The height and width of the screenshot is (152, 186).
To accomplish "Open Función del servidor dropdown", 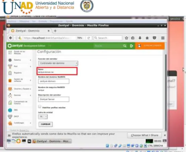I will click(58, 63).
